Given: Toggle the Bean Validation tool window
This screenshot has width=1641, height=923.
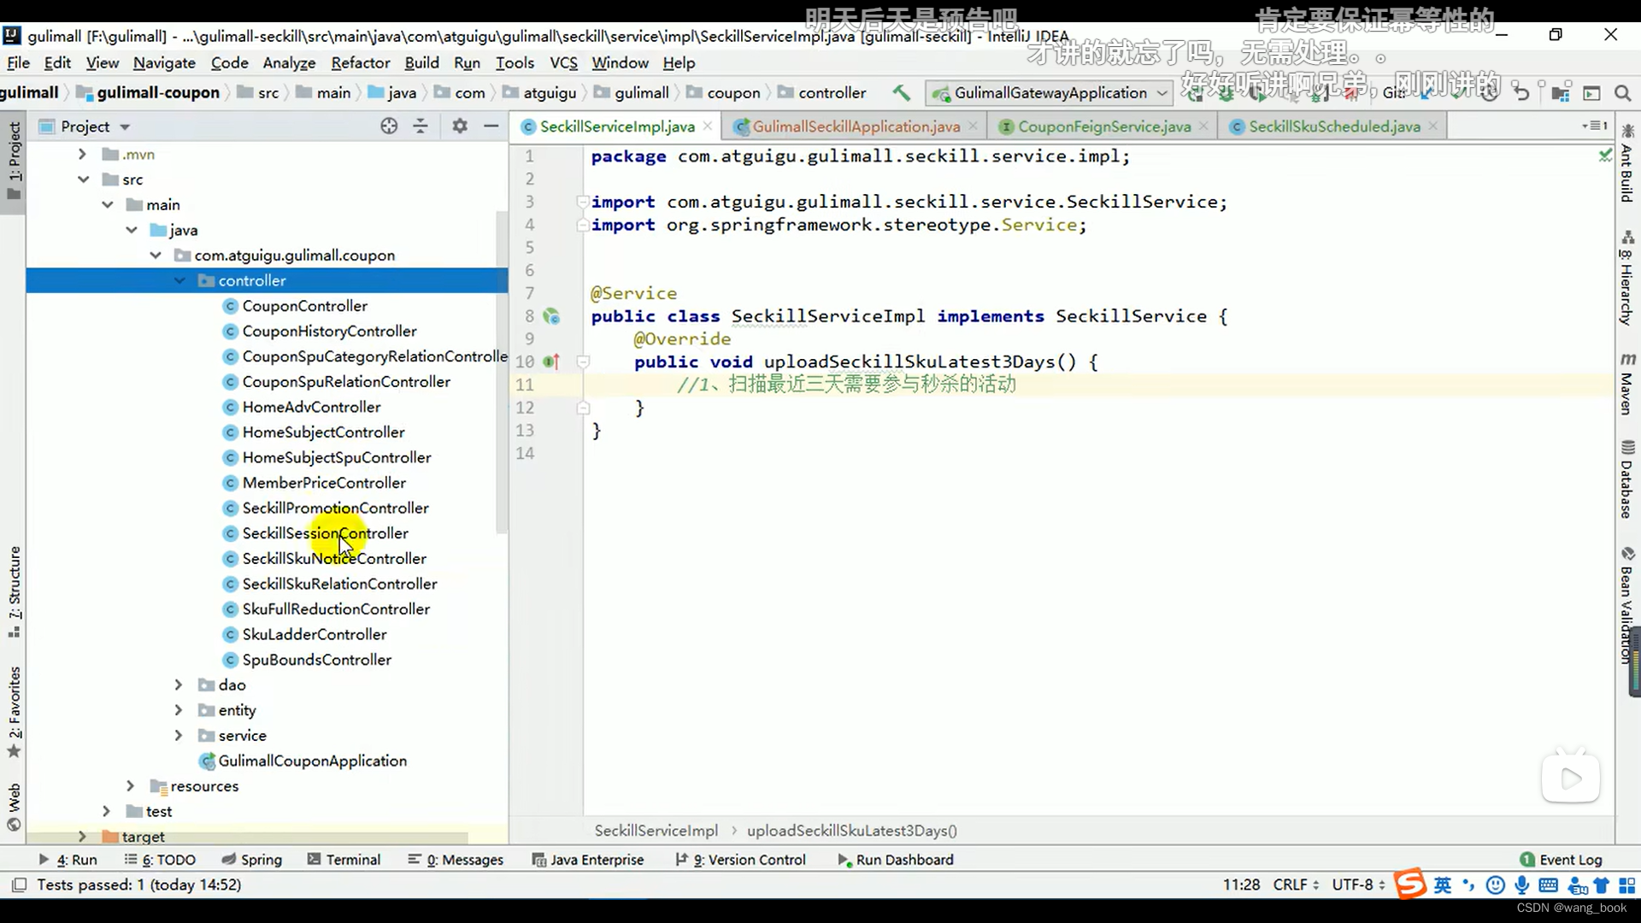Looking at the screenshot, I should click(1627, 605).
